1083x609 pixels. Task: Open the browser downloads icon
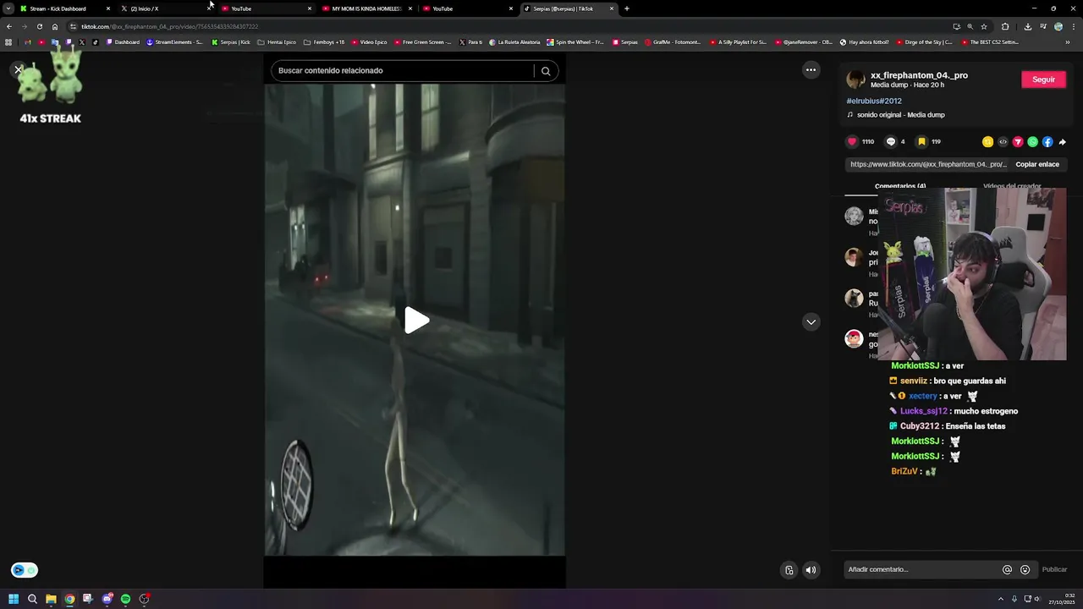pos(1027,26)
